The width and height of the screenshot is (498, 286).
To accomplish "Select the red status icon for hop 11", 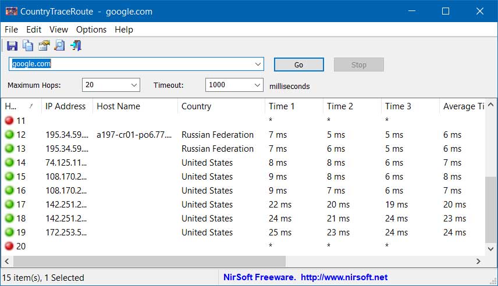I will click(x=9, y=121).
